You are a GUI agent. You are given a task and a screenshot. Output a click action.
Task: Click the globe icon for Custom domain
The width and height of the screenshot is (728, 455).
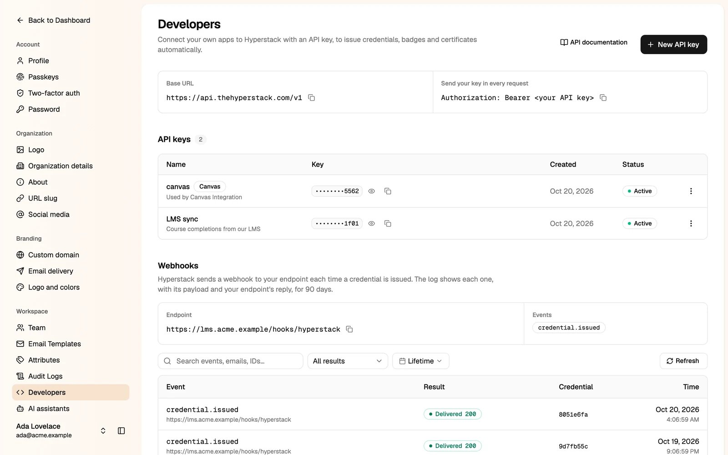point(20,255)
